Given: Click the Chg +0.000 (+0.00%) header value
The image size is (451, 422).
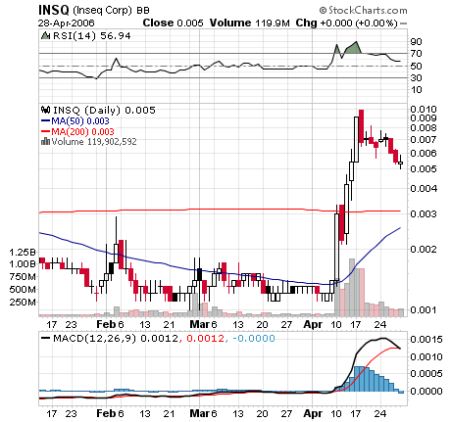Looking at the screenshot, I should tap(347, 23).
